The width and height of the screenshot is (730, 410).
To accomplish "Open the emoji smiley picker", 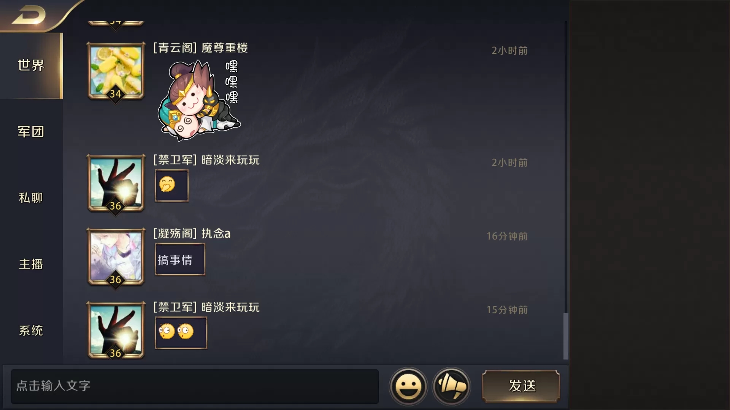I will point(408,386).
